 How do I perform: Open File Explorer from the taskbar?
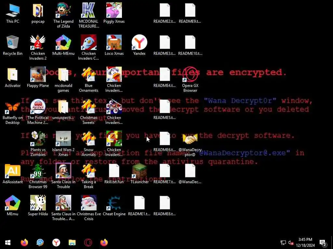click(x=72, y=243)
